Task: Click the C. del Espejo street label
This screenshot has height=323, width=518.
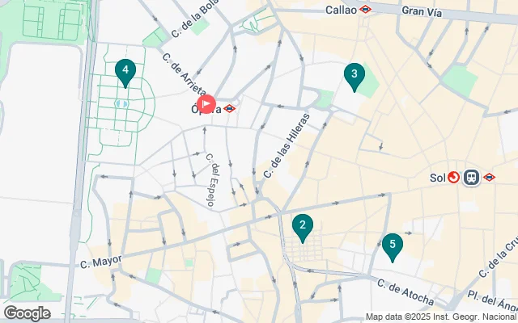Action: 212,179
